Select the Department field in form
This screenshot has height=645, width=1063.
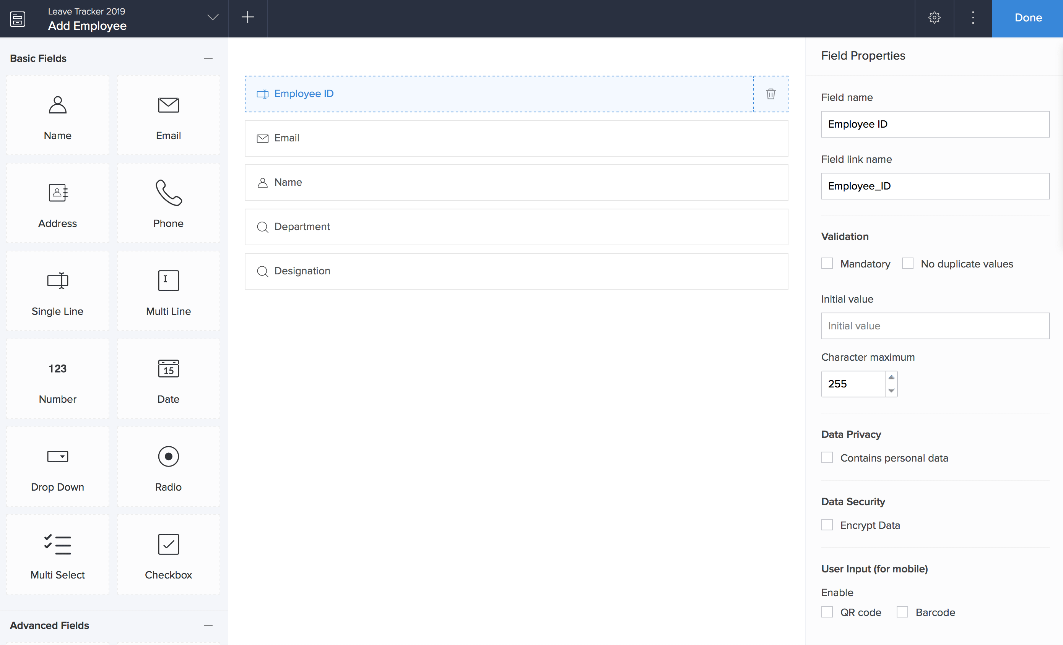click(x=516, y=227)
